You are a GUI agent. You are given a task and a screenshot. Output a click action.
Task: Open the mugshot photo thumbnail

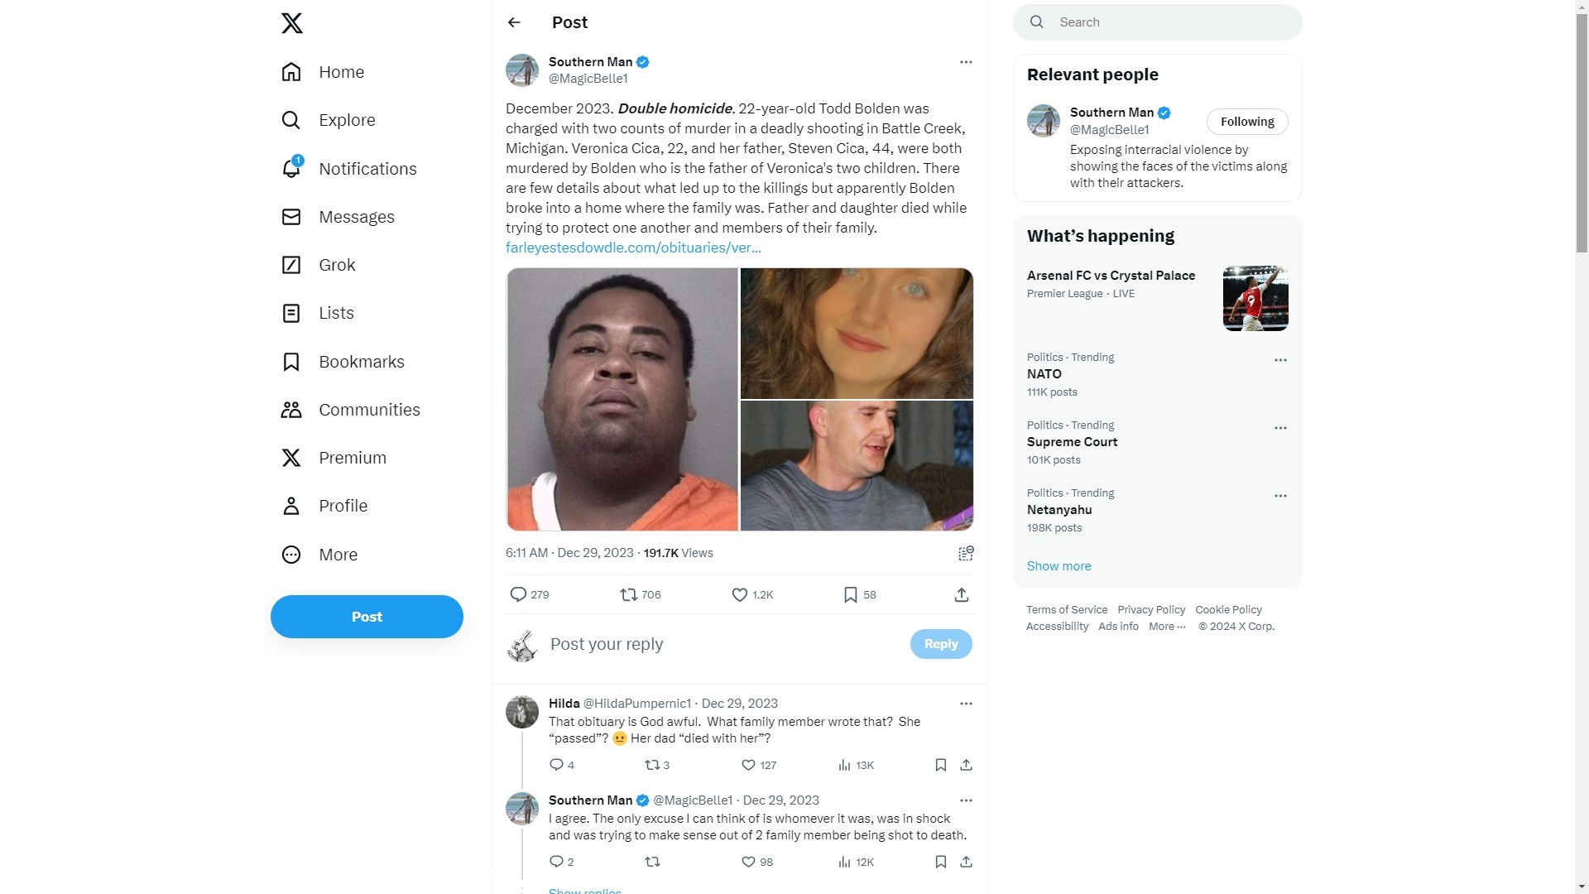click(622, 399)
